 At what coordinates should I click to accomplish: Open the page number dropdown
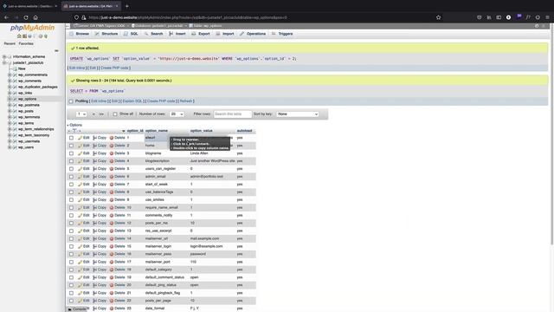81,114
